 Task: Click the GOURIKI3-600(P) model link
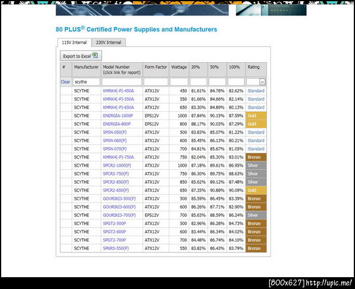pos(120,207)
